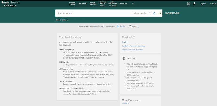Open Newspaper Article Search nav item

click(103, 4)
